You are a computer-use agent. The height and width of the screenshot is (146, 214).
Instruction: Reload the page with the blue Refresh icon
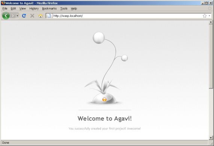point(24,16)
